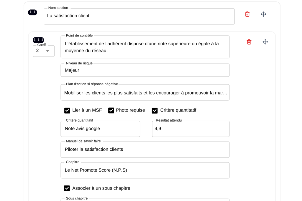Click the "Résultat attendu" field
Screen dimensions: 302x201
coord(191,129)
